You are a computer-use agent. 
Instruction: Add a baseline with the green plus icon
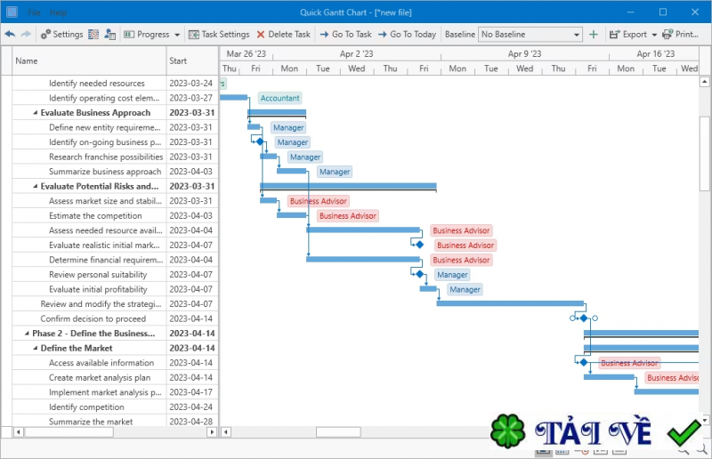594,35
